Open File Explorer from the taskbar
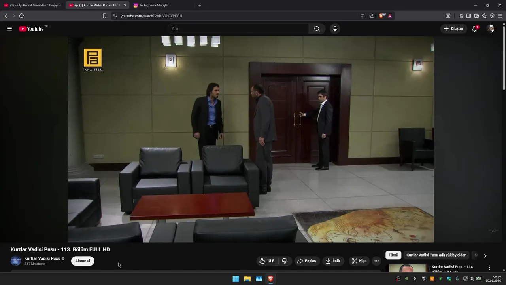Image resolution: width=506 pixels, height=285 pixels. tap(247, 279)
